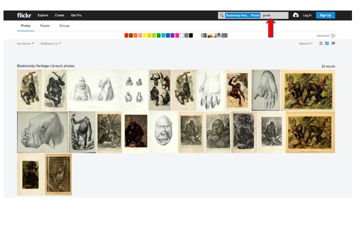Select the amber gold color swatch
Viewport: 361px width, 240px height.
point(149,35)
